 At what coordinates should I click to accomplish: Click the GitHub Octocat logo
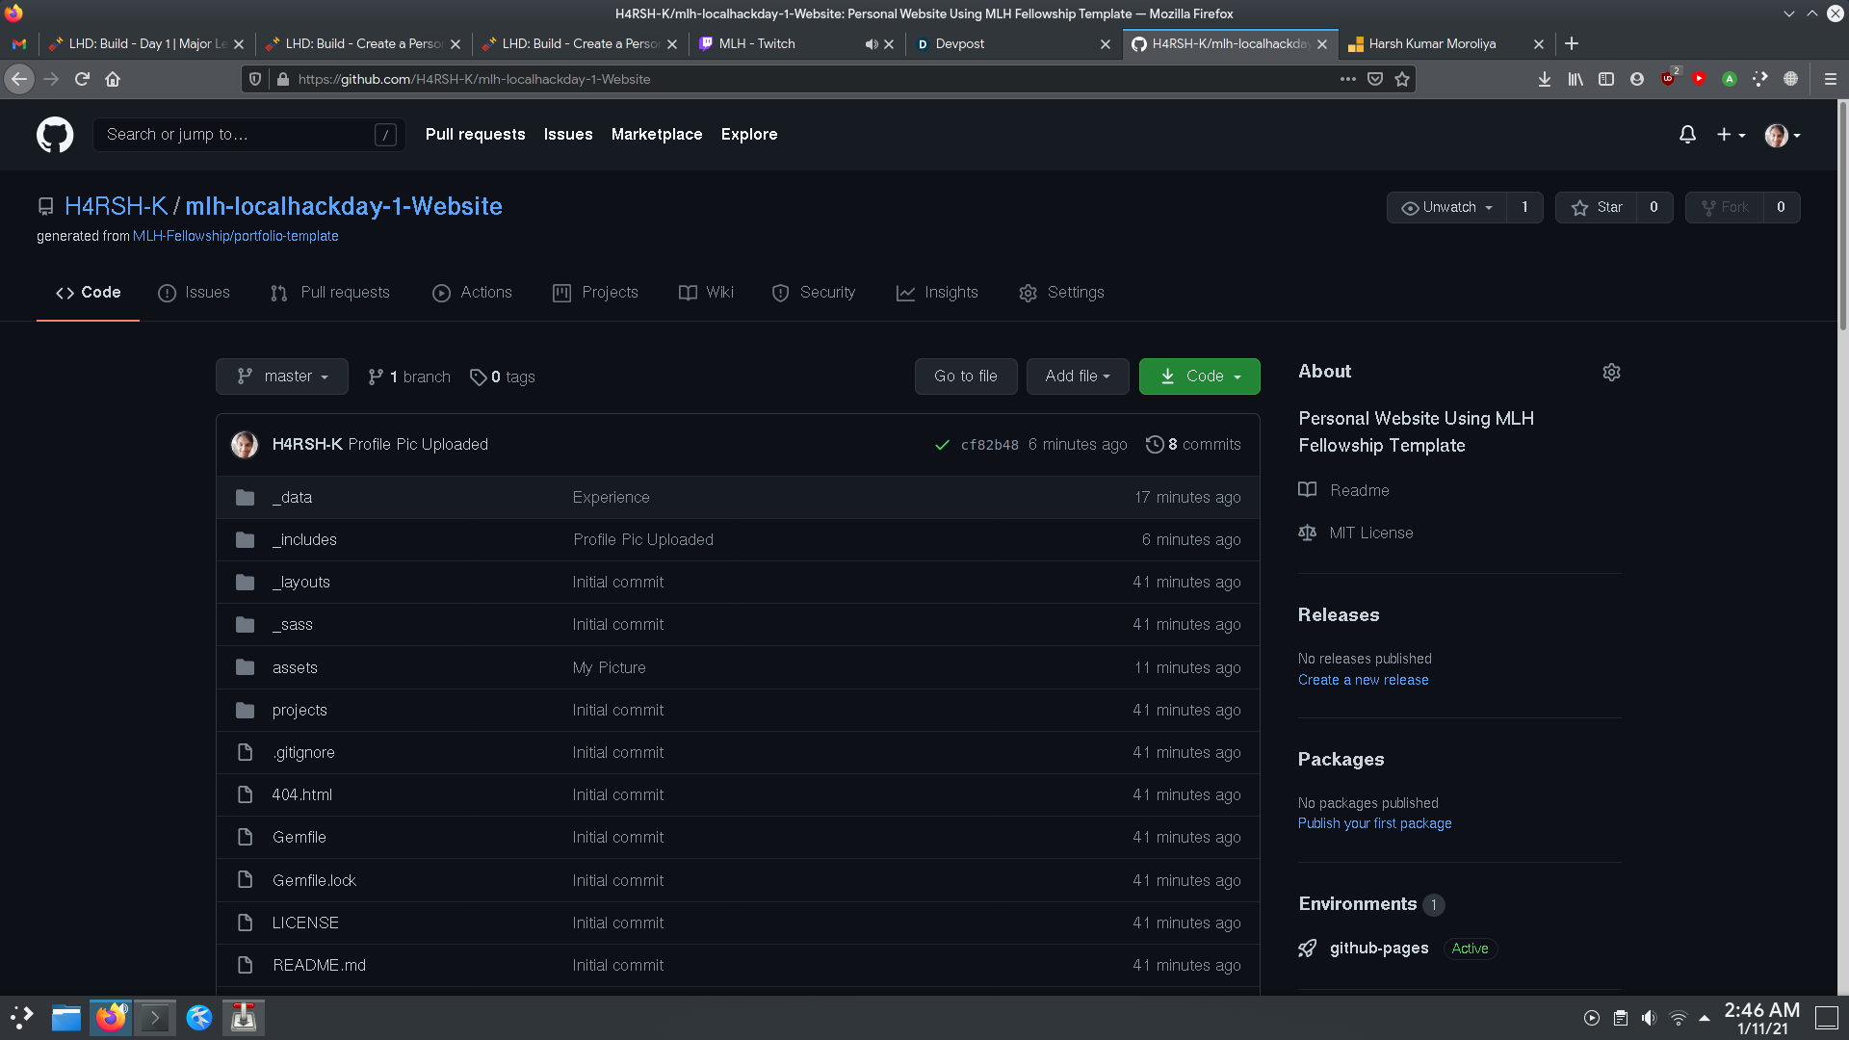tap(55, 135)
